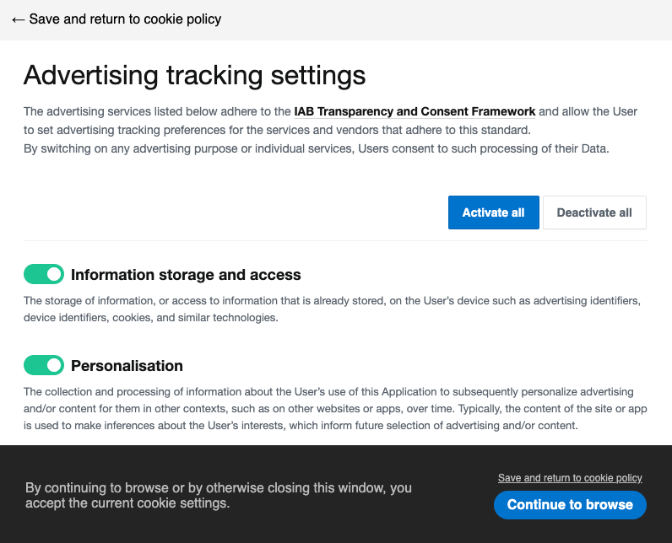Click the back arrow icon at top
672x543 pixels.
(x=18, y=19)
